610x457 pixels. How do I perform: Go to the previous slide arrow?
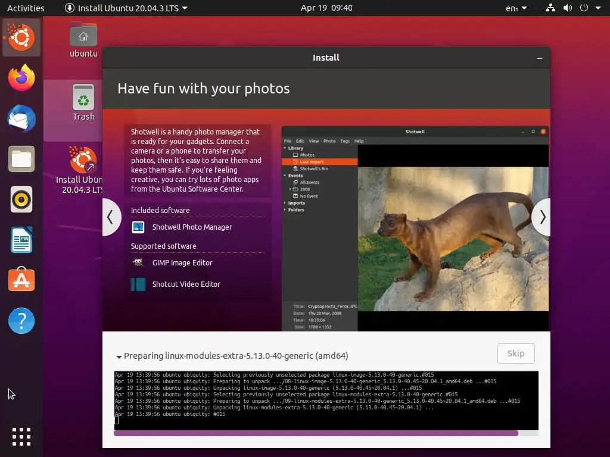click(111, 217)
